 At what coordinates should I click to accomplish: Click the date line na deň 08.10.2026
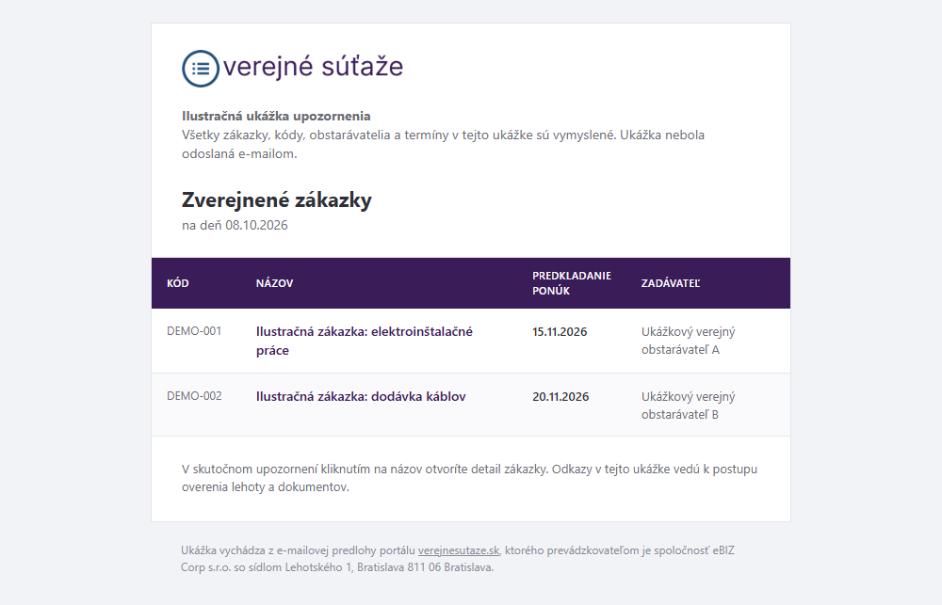click(x=235, y=225)
